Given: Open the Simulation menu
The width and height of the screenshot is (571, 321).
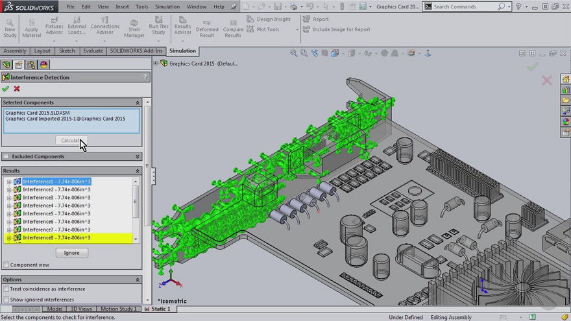Looking at the screenshot, I should (167, 6).
